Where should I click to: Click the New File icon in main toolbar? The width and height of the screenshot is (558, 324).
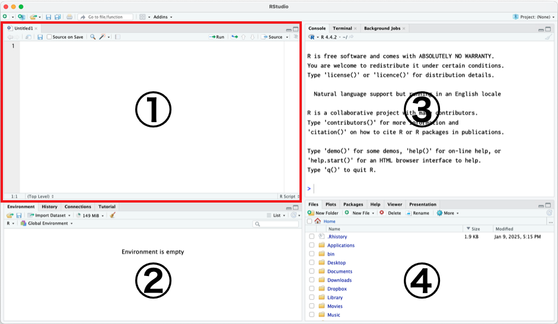click(x=5, y=17)
